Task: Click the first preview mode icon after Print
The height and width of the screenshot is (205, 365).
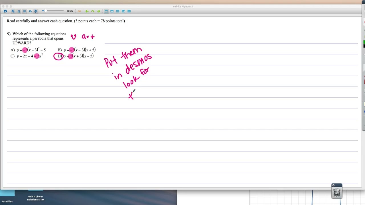Action: point(13,11)
